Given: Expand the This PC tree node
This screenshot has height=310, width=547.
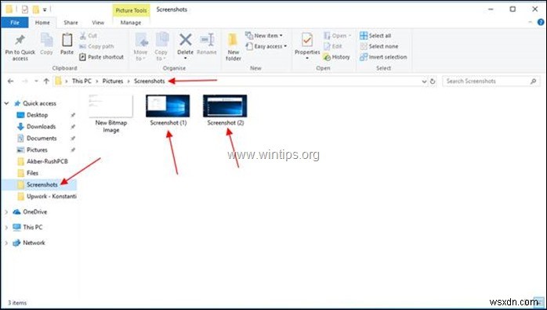Looking at the screenshot, I should [x=6, y=227].
